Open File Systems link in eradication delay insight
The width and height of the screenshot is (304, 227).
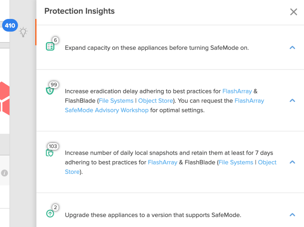click(x=116, y=101)
